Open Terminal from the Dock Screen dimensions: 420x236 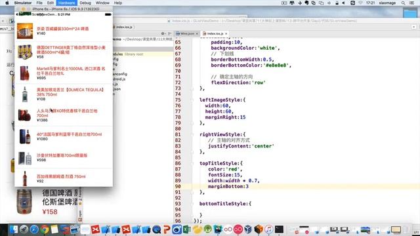pyautogui.click(x=279, y=229)
